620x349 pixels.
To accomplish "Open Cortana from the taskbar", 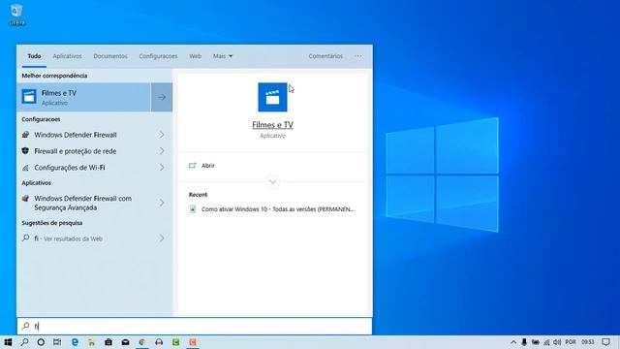I will (x=41, y=342).
